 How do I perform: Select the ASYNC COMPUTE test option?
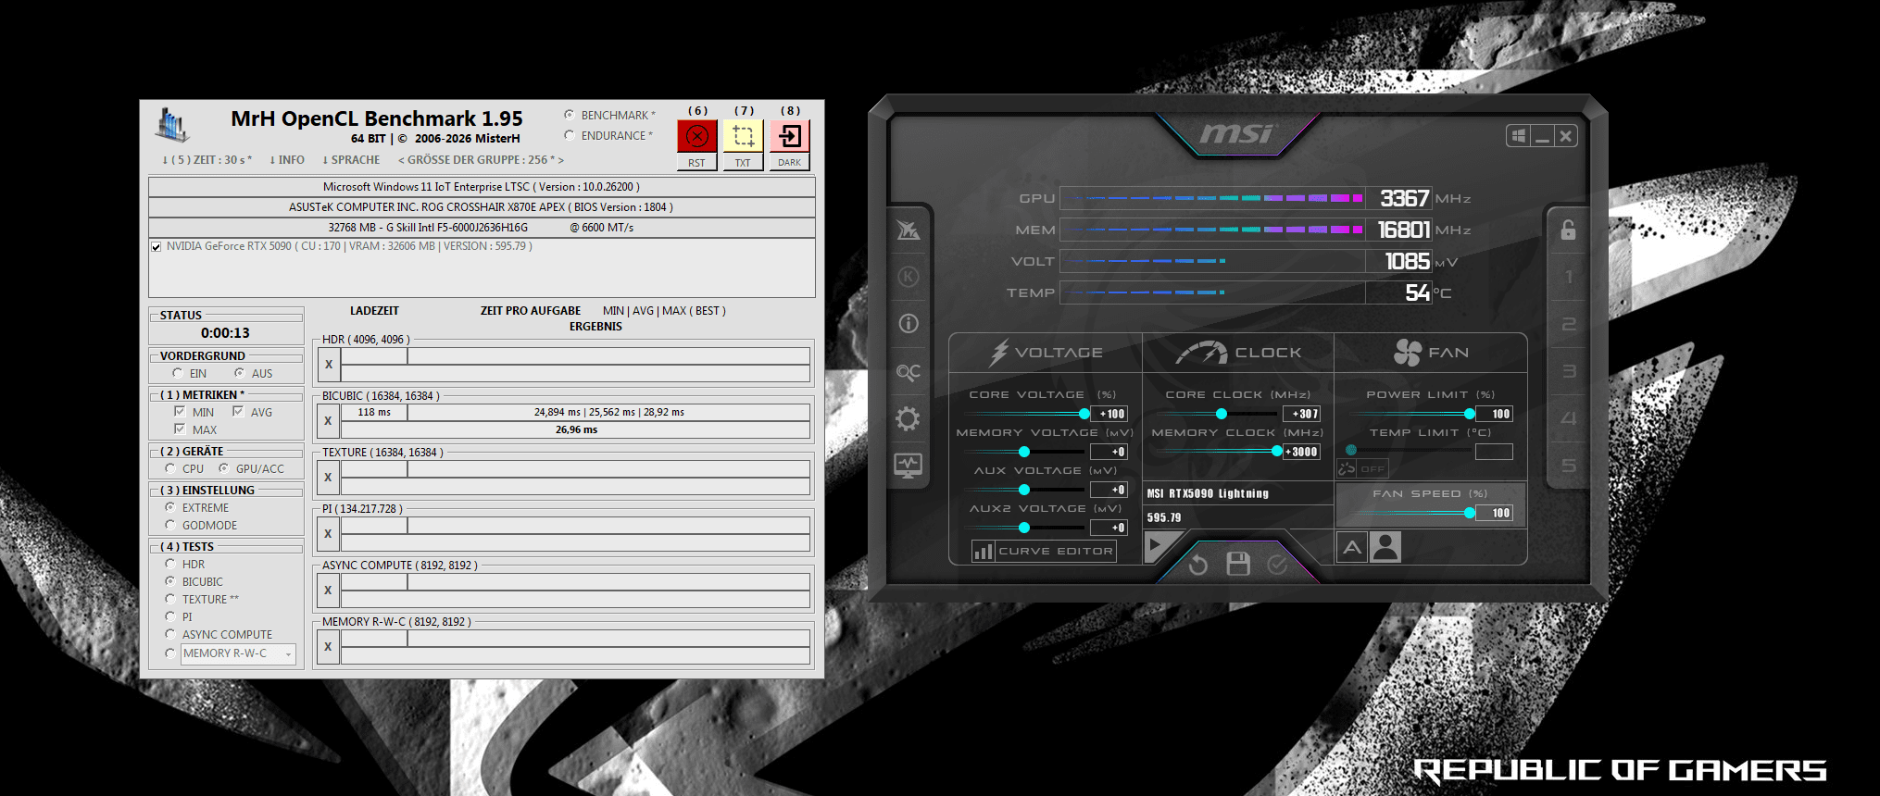[170, 634]
